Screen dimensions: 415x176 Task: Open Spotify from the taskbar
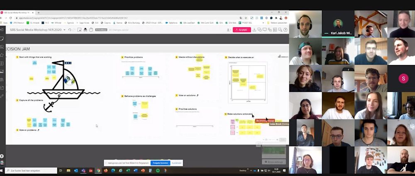coord(158,171)
